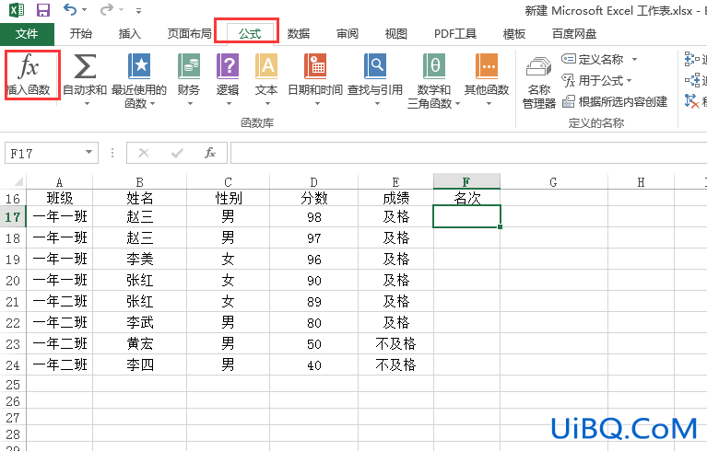
Task: Click the Excel application icon
Action: tap(17, 10)
